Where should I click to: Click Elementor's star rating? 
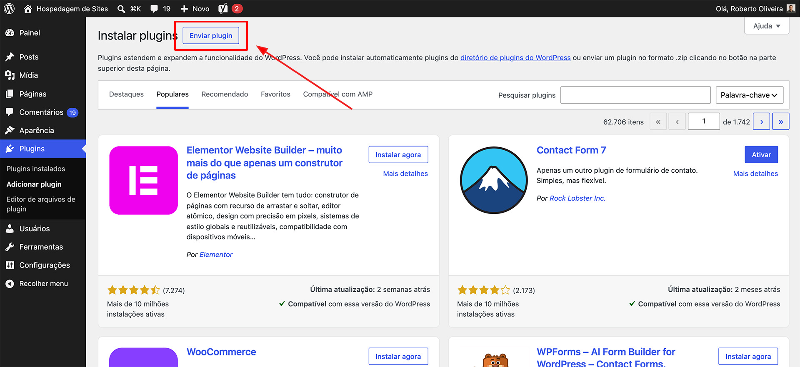coord(133,290)
